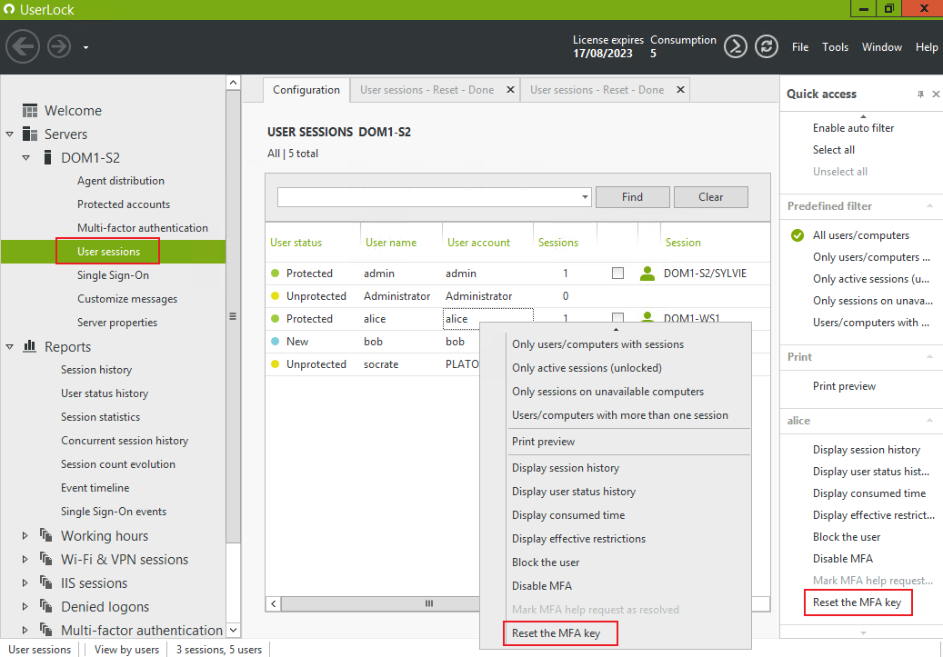
Task: Click the blue status dot for bob
Action: [275, 341]
